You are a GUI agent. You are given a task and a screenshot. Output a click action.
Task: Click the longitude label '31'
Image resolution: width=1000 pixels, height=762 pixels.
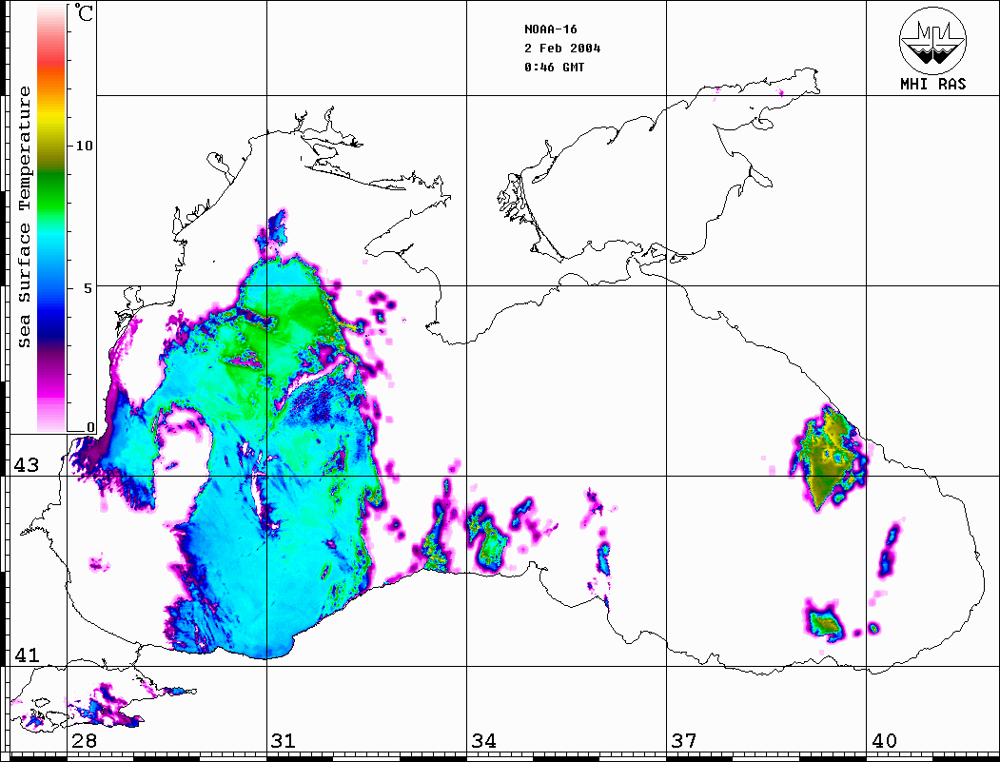[x=284, y=741]
